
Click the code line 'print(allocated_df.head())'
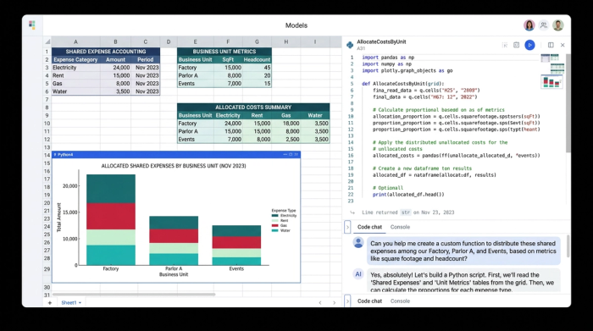click(408, 195)
